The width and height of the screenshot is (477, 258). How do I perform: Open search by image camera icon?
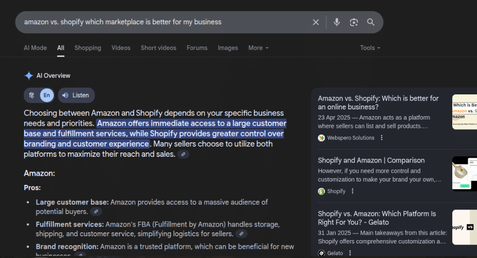[x=354, y=22]
